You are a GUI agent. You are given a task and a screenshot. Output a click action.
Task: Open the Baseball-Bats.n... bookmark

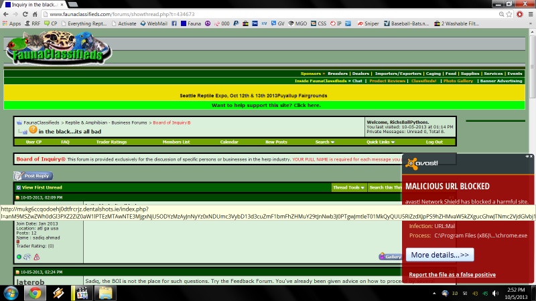click(x=406, y=23)
